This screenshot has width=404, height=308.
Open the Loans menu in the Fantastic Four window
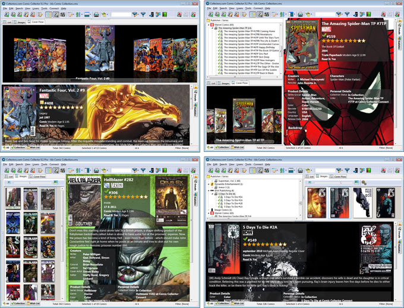[37, 8]
